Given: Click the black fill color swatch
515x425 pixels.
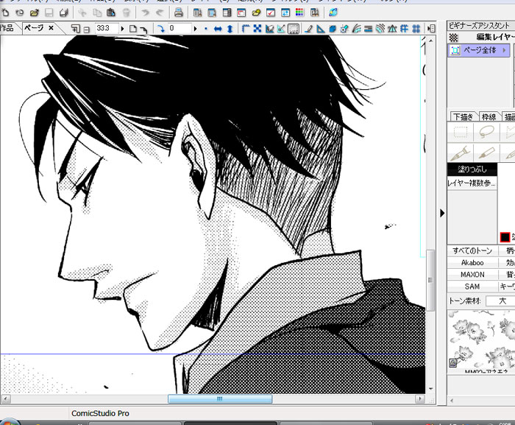Looking at the screenshot, I should point(505,237).
